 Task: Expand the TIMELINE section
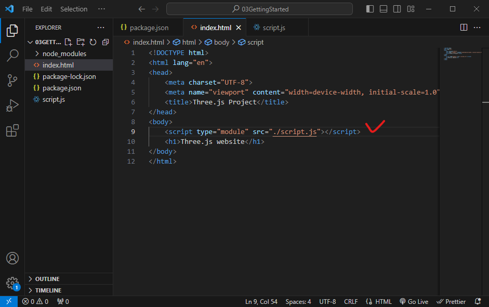point(69,290)
